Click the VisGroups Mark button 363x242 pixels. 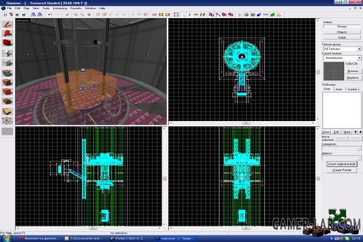tap(347, 132)
